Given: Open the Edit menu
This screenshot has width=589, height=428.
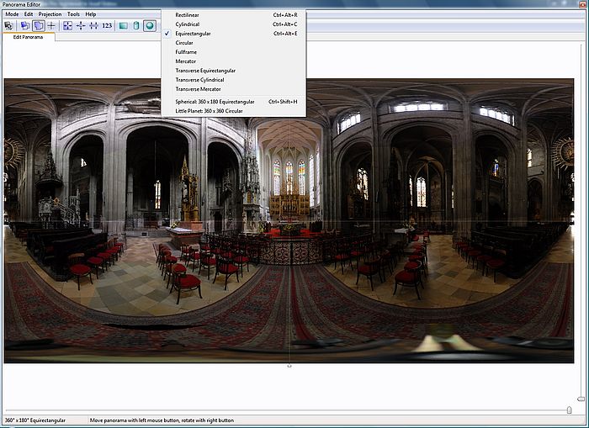Looking at the screenshot, I should pos(29,14).
